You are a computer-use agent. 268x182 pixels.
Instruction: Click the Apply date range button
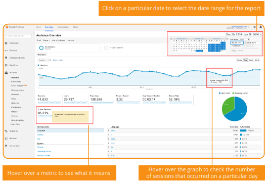(x=234, y=51)
